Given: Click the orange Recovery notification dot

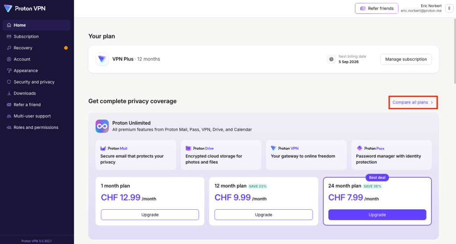Looking at the screenshot, I should (66, 48).
